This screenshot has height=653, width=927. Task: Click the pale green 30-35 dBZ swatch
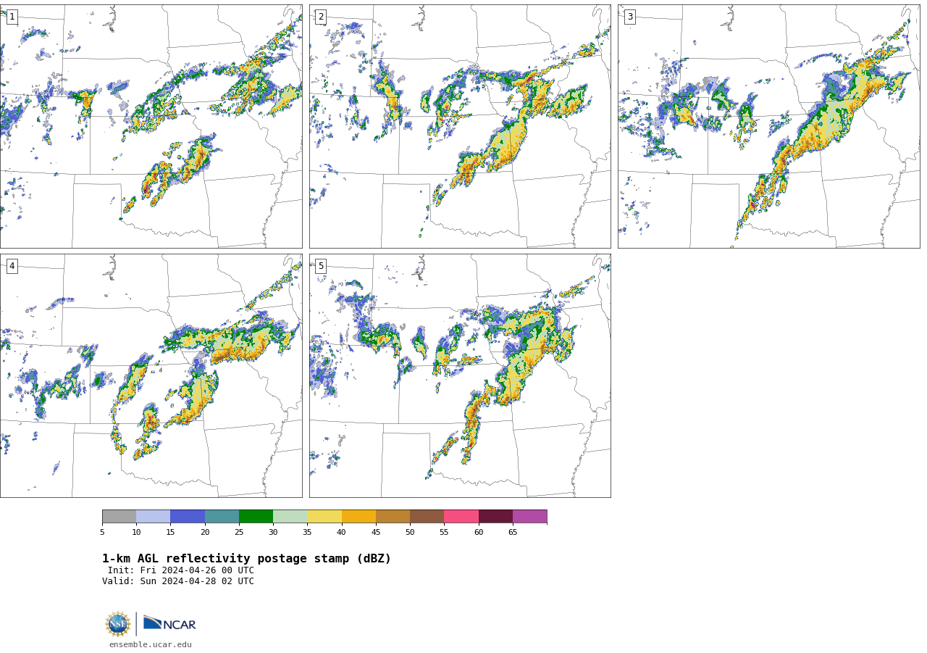tap(290, 516)
